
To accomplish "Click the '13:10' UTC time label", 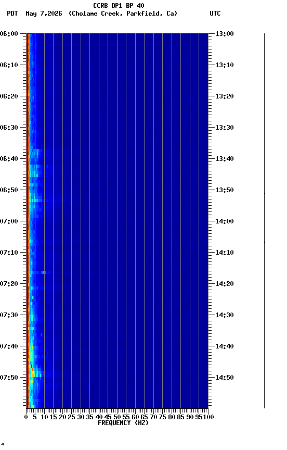I will [x=225, y=65].
